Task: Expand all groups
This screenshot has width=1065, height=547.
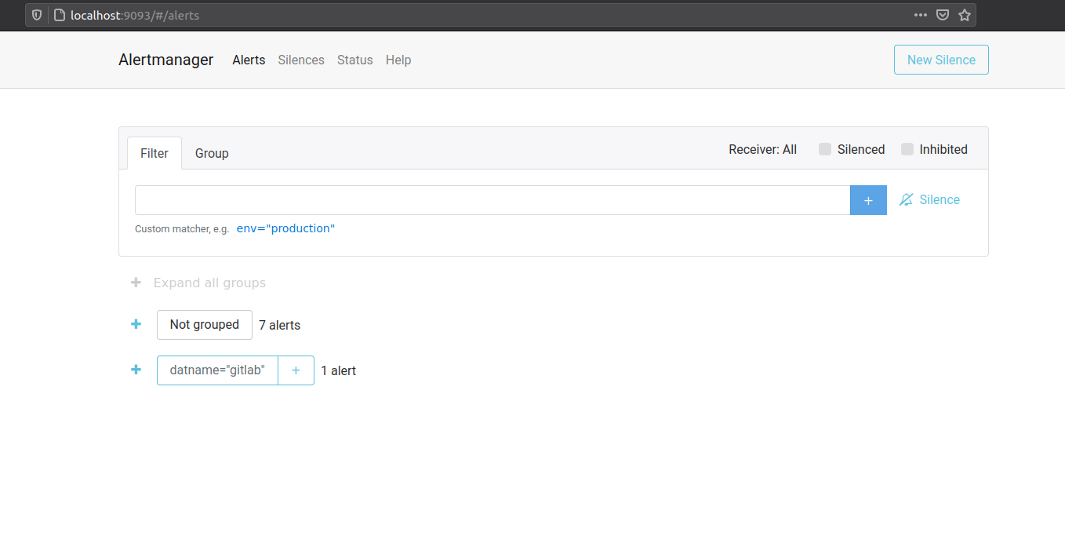Action: click(209, 283)
